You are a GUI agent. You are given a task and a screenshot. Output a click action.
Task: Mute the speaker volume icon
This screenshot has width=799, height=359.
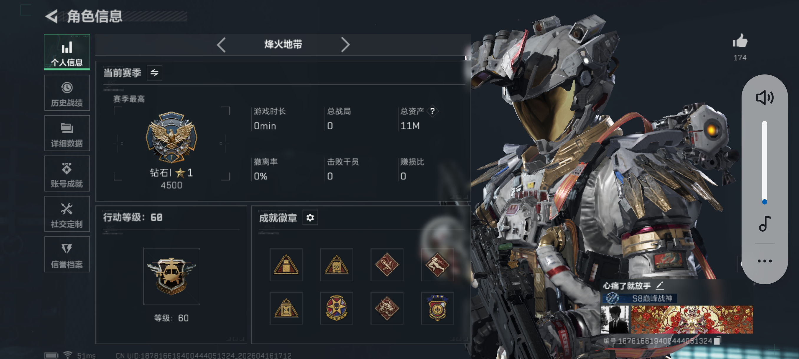pyautogui.click(x=765, y=98)
